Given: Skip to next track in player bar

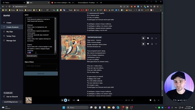Looking at the screenshot, I should click(x=69, y=100).
